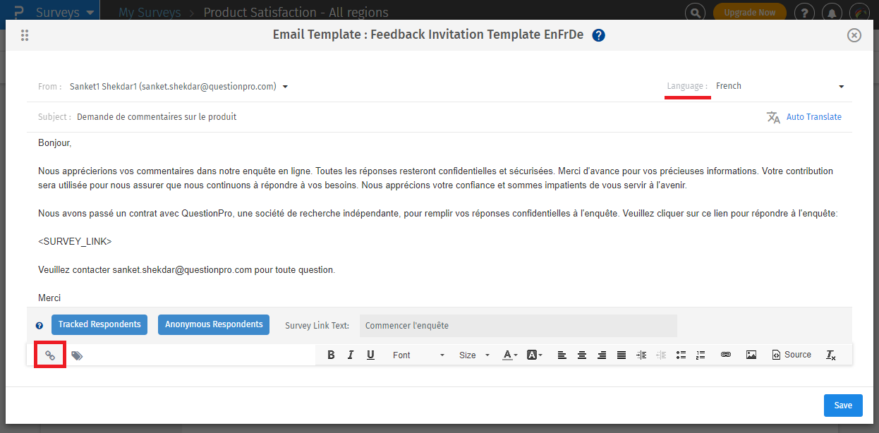The width and height of the screenshot is (879, 433).
Task: Select the insert survey link icon
Action: (49, 355)
